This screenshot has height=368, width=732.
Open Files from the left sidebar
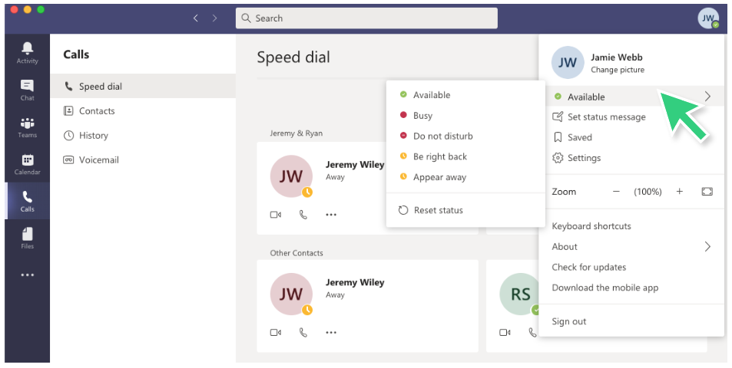click(x=27, y=238)
